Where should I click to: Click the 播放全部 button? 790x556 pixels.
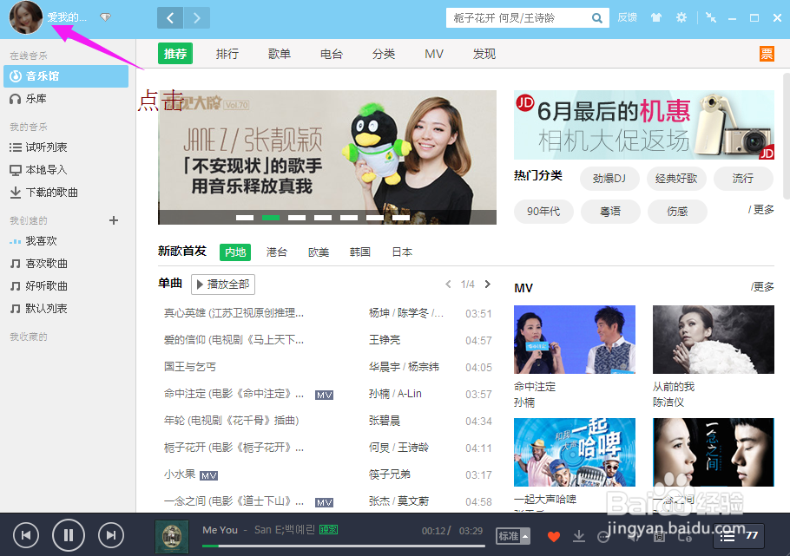223,284
